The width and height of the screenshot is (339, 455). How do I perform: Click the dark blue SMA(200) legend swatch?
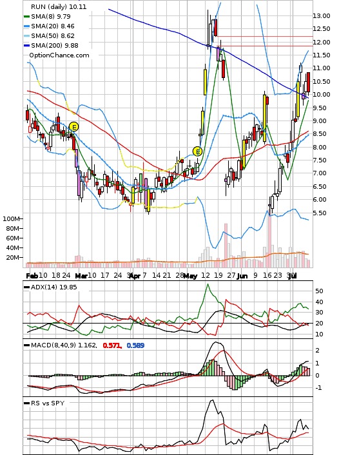pos(26,46)
